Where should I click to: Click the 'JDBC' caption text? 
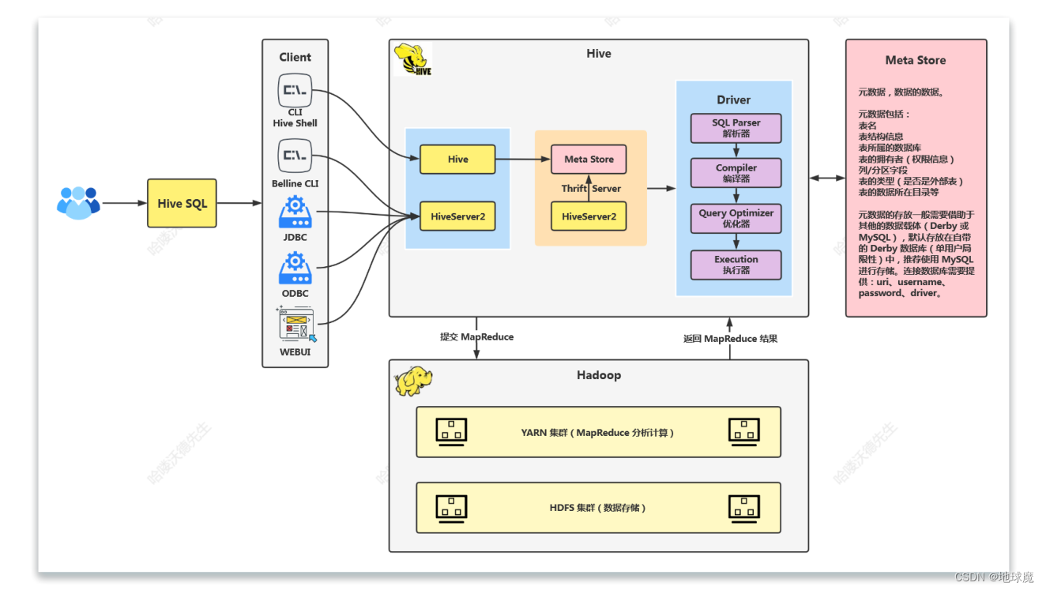295,237
